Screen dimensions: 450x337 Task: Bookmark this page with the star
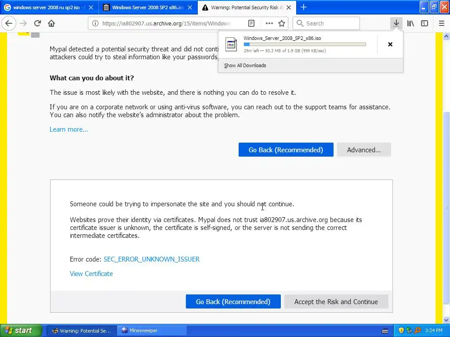282,23
